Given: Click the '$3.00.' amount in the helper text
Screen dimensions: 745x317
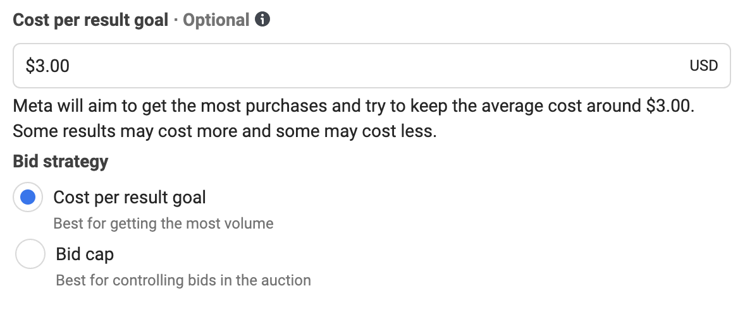Looking at the screenshot, I should pyautogui.click(x=670, y=106).
